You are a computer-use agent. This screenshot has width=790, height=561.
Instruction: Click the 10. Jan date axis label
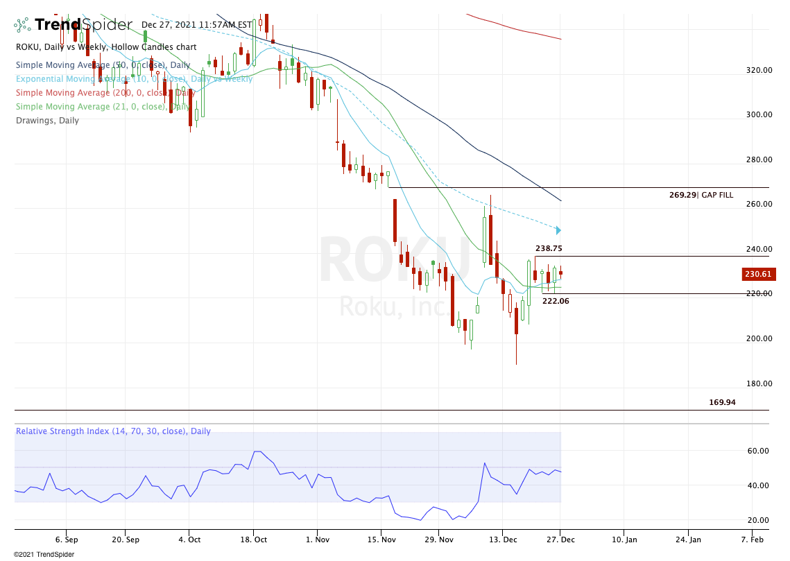[624, 540]
